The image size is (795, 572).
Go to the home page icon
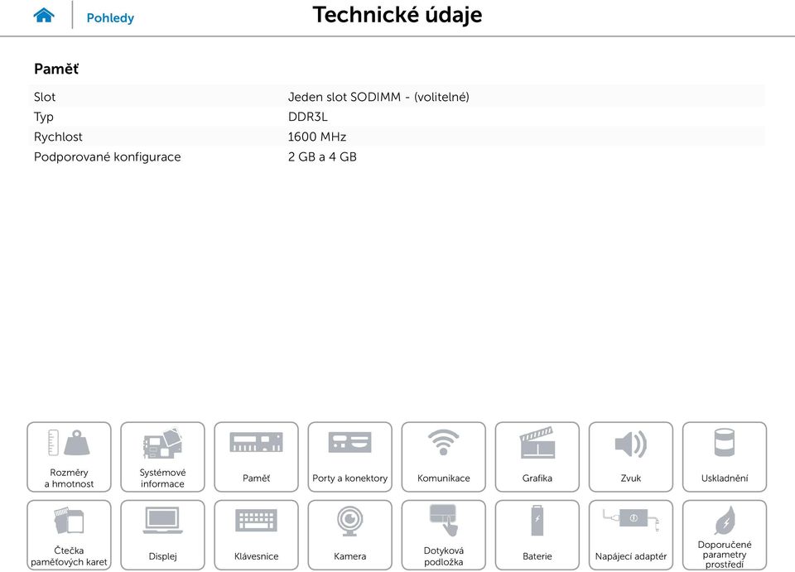[44, 15]
